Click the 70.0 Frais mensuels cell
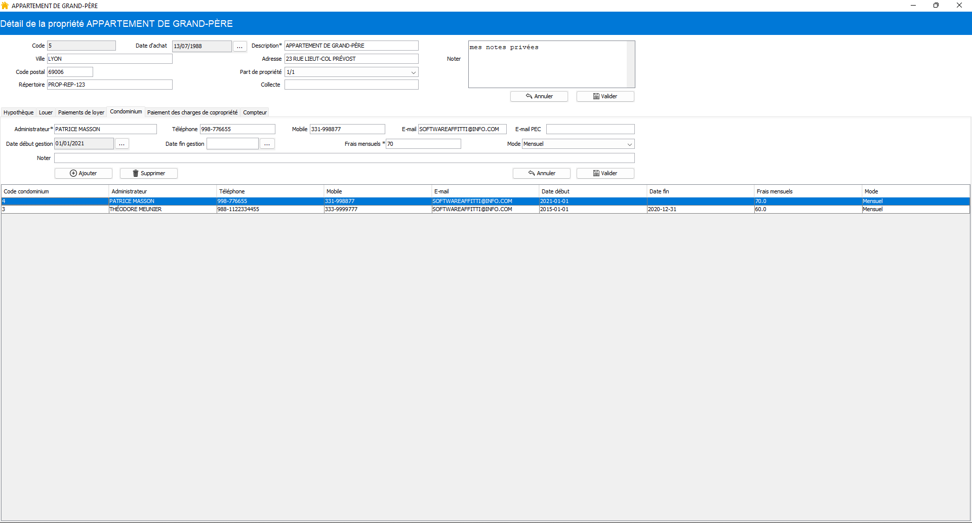 [x=808, y=201]
